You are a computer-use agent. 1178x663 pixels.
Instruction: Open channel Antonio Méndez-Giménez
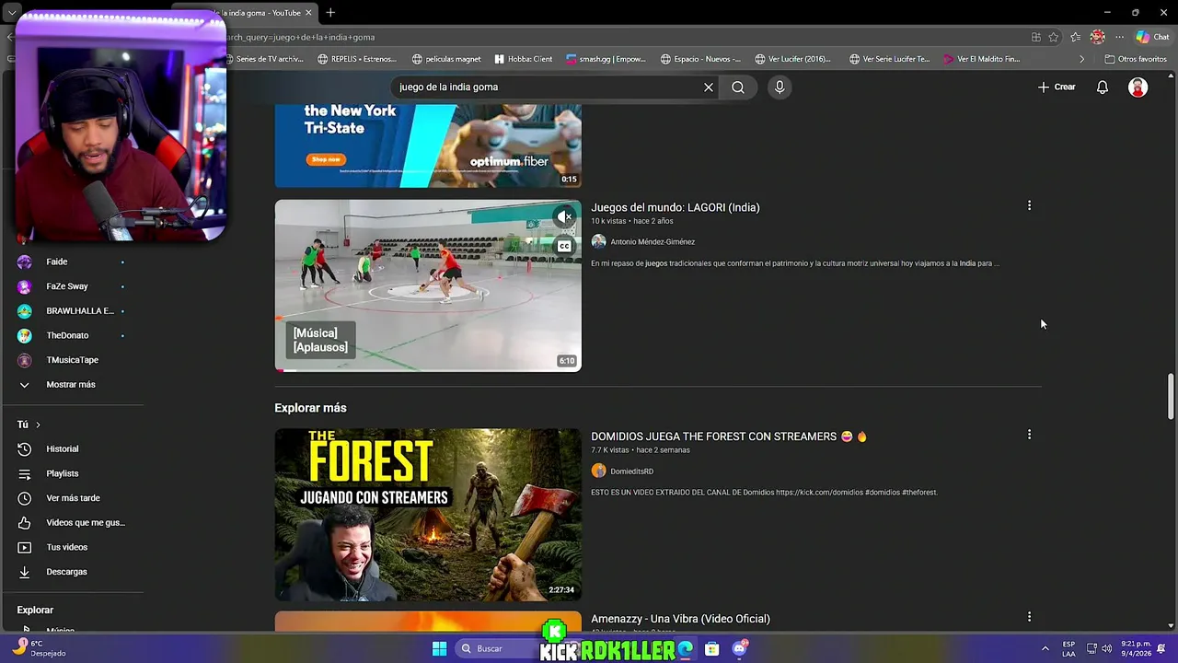coord(653,241)
